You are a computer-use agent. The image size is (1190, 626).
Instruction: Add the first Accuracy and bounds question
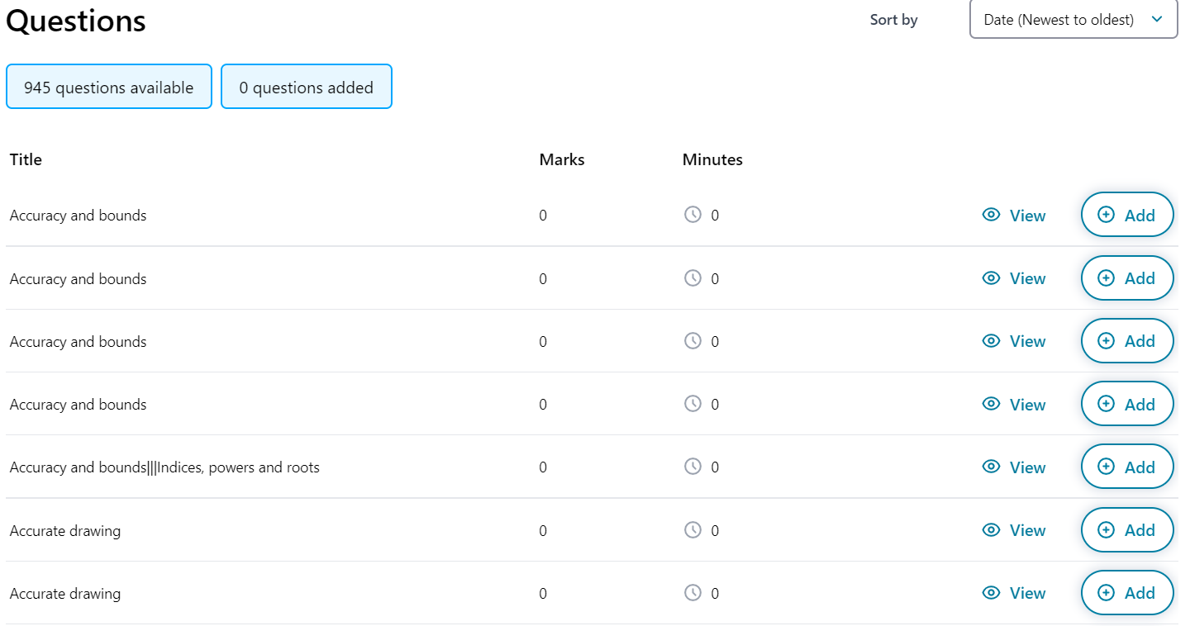tap(1127, 214)
